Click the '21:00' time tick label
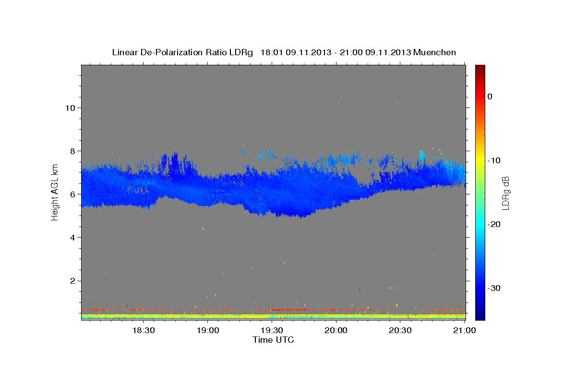The width and height of the screenshot is (576, 384). coord(464,330)
